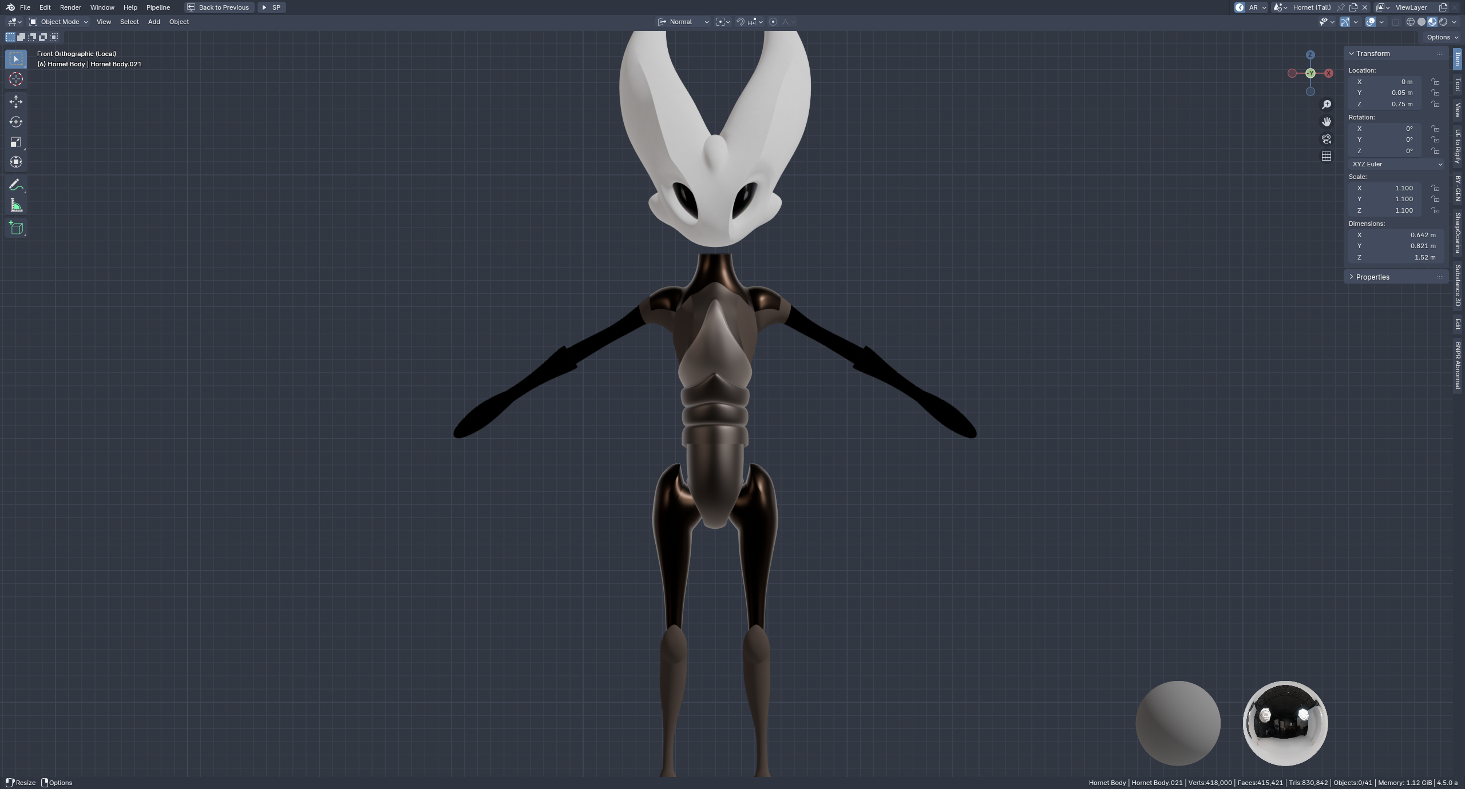
Task: Add new view layer icon
Action: tap(1443, 7)
